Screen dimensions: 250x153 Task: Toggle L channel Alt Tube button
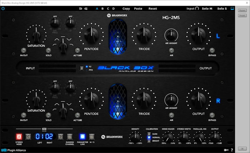(x=77, y=51)
